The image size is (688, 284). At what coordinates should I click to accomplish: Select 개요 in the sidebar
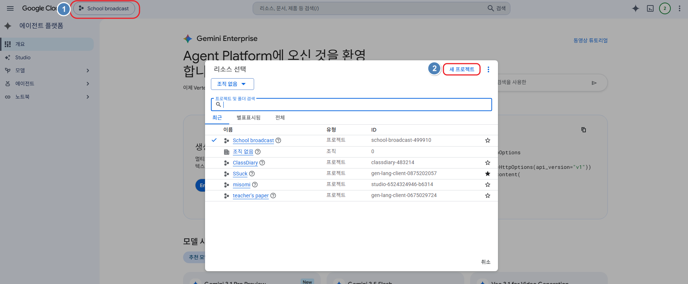pos(47,44)
